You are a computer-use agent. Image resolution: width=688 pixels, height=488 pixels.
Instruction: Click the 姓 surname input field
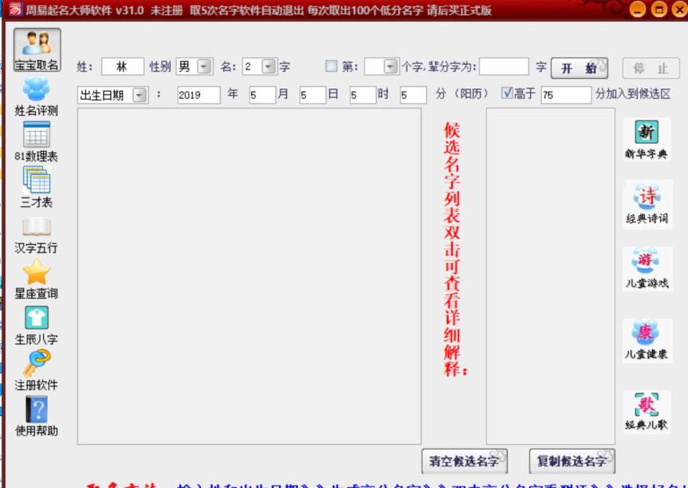[123, 67]
